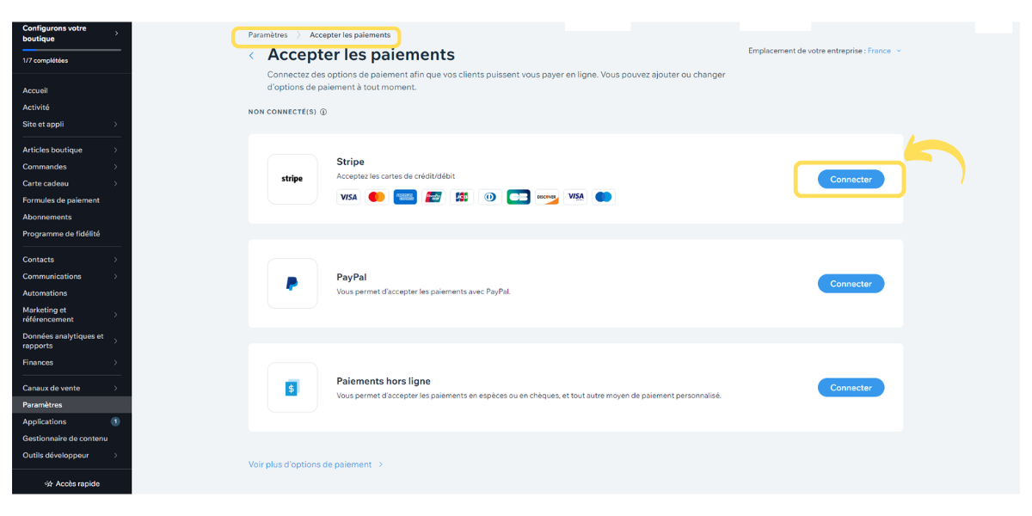Click the back arrow beside Accepter les paiements
1032x516 pixels.
pyautogui.click(x=251, y=56)
